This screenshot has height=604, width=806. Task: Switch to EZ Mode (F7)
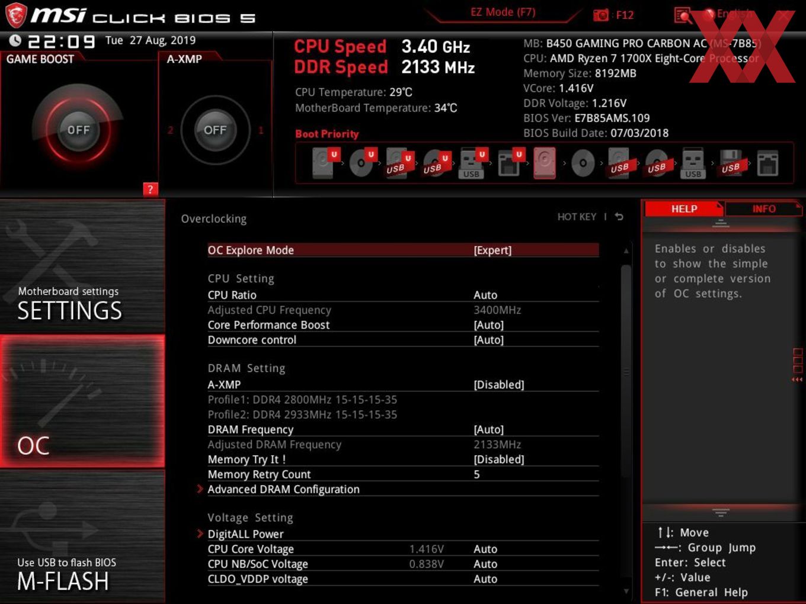503,12
